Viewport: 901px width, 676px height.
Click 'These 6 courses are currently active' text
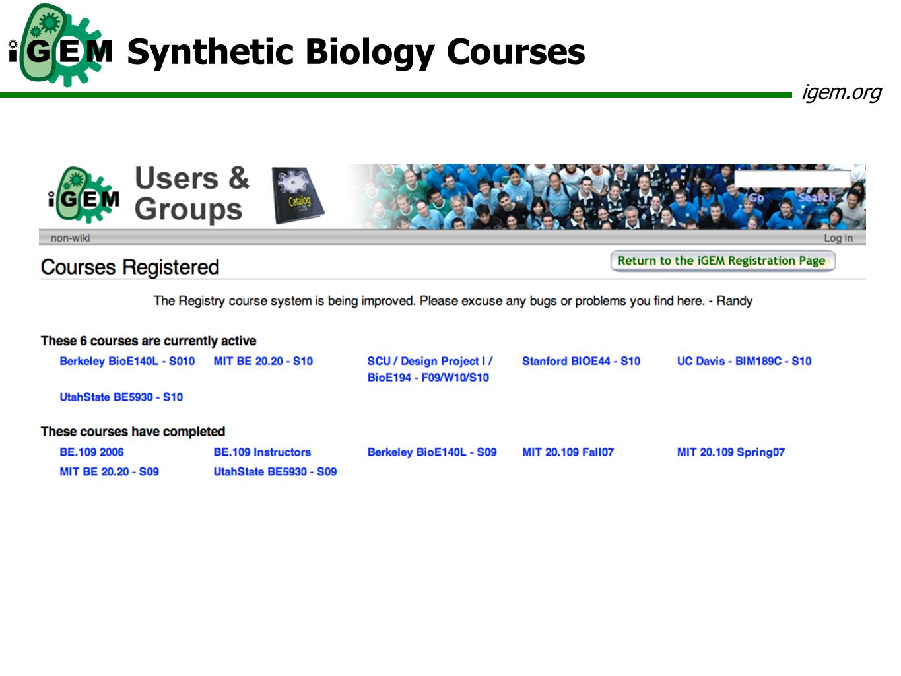[x=149, y=341]
